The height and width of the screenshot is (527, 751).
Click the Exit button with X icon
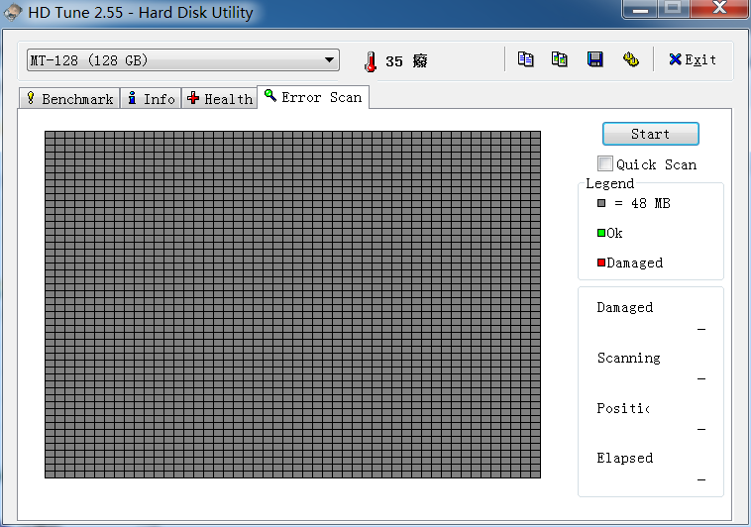(693, 59)
